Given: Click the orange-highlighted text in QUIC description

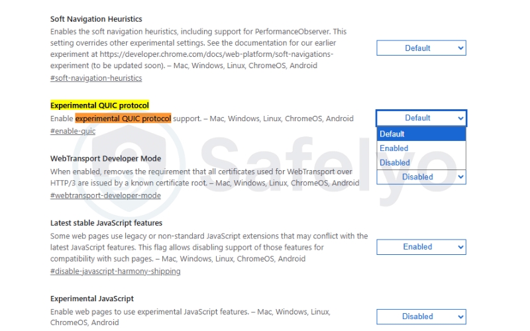Looking at the screenshot, I should [x=123, y=118].
